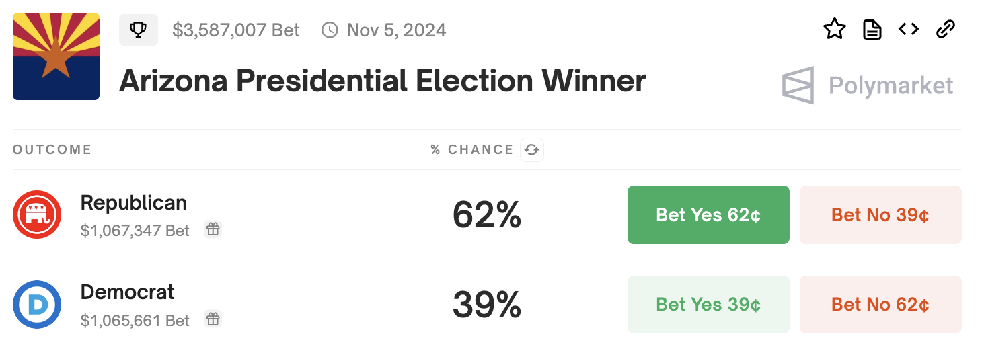Click the refresh icon next to % Chance
The image size is (982, 359).
[x=532, y=150]
